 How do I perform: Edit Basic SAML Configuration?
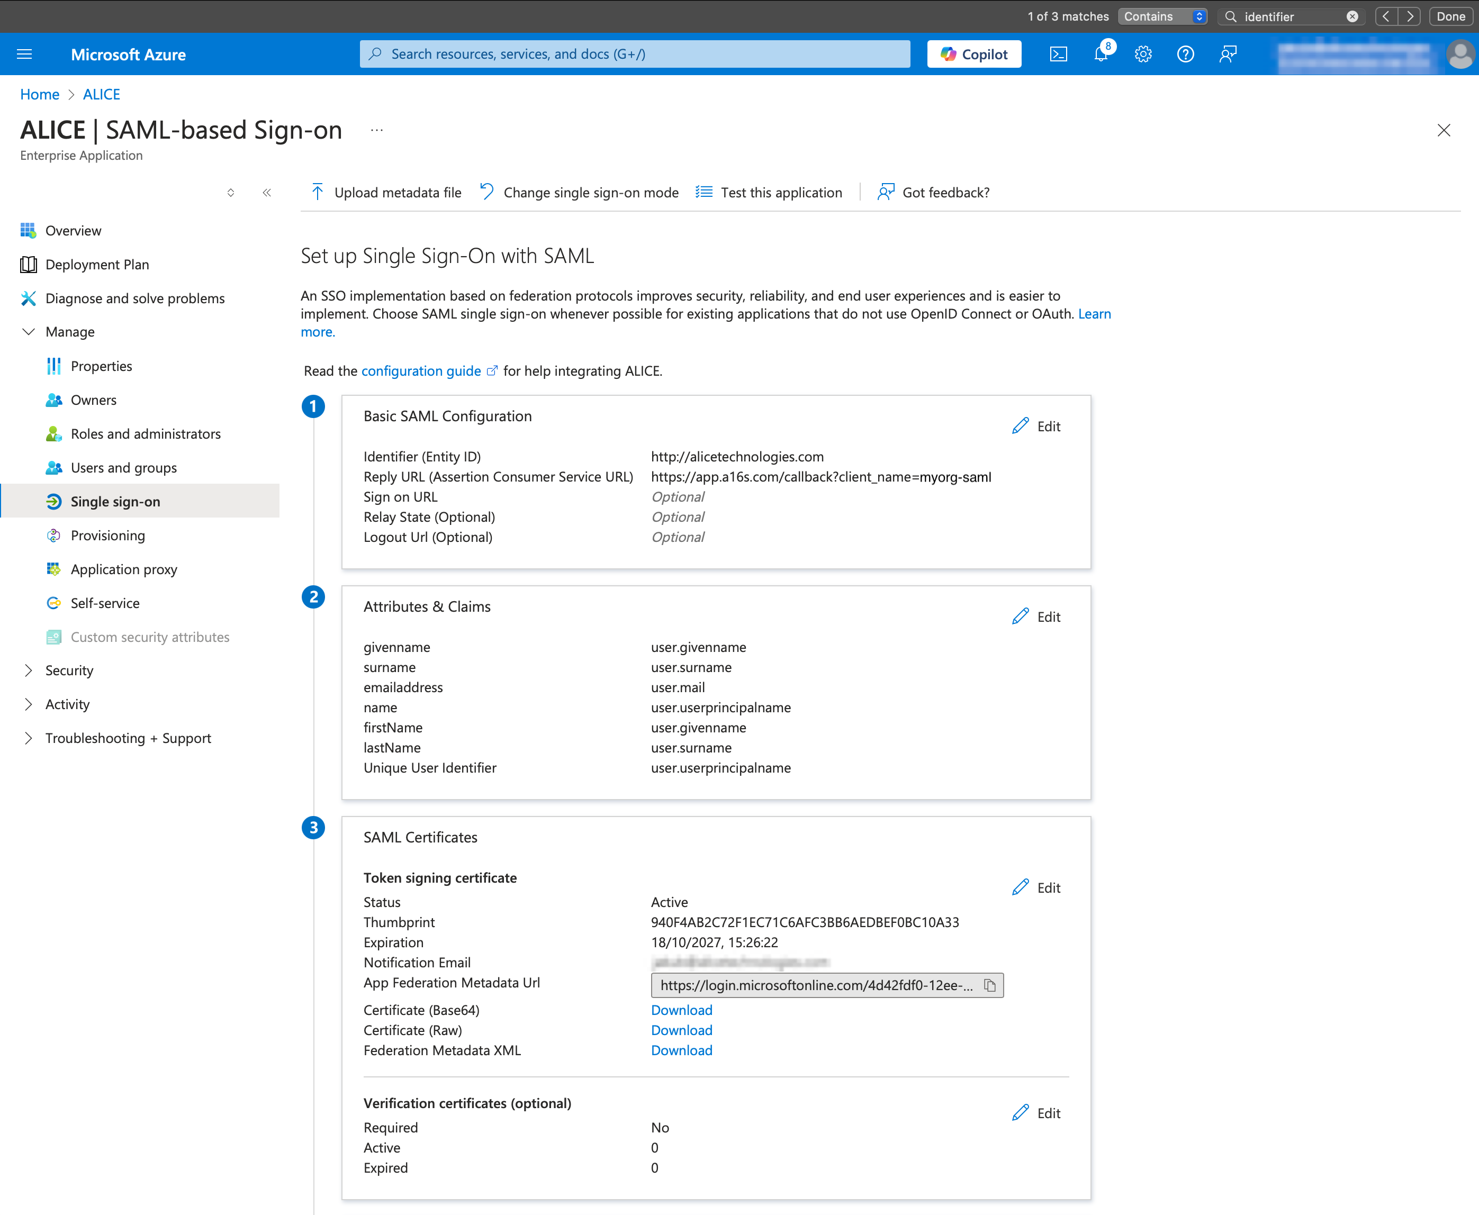pos(1036,426)
